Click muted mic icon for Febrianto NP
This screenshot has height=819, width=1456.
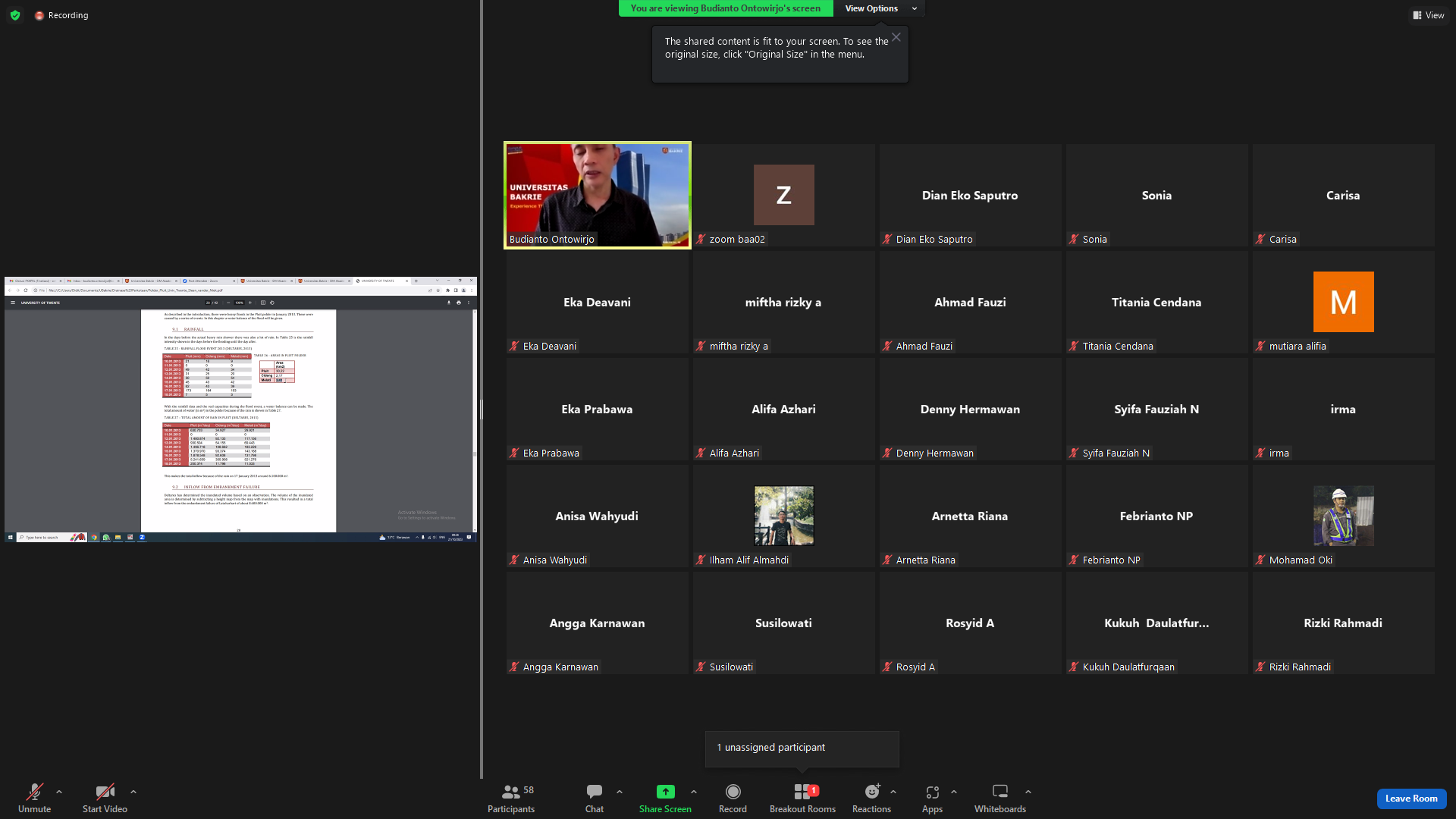(x=1074, y=560)
